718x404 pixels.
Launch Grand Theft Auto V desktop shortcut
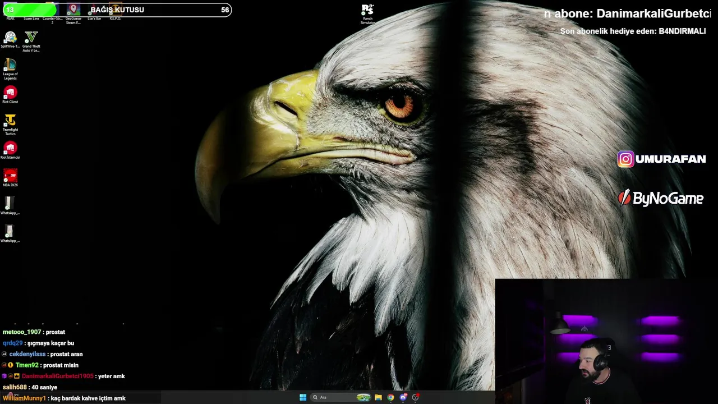click(x=31, y=42)
